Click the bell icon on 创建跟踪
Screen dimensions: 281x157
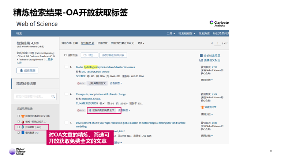point(21,70)
